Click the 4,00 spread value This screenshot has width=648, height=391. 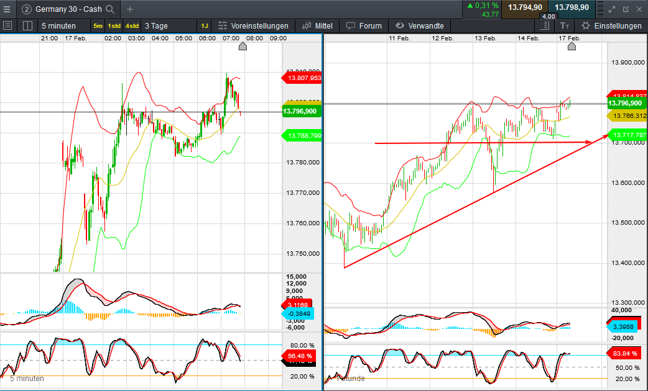point(548,17)
